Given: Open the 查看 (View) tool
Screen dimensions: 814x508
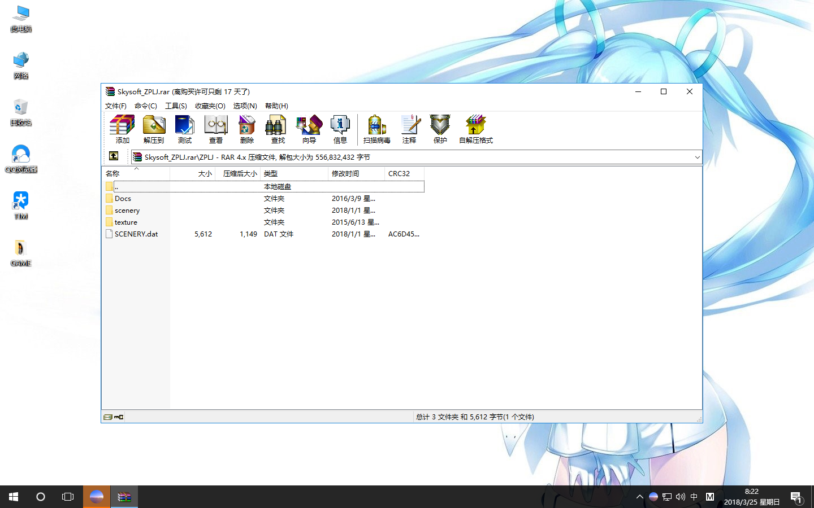Looking at the screenshot, I should [x=215, y=129].
